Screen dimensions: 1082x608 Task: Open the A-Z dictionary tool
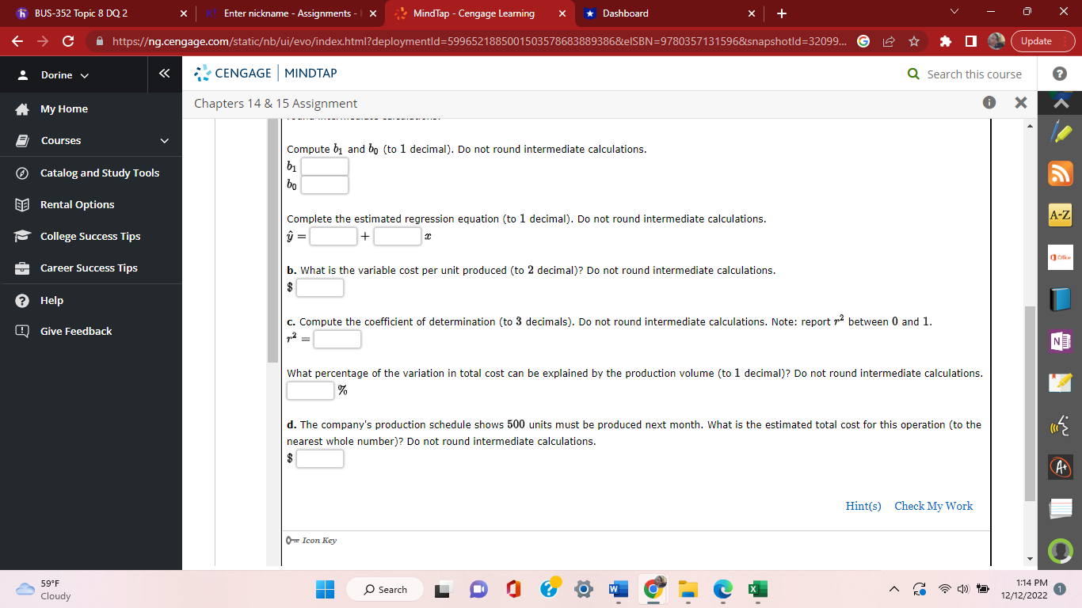1060,215
